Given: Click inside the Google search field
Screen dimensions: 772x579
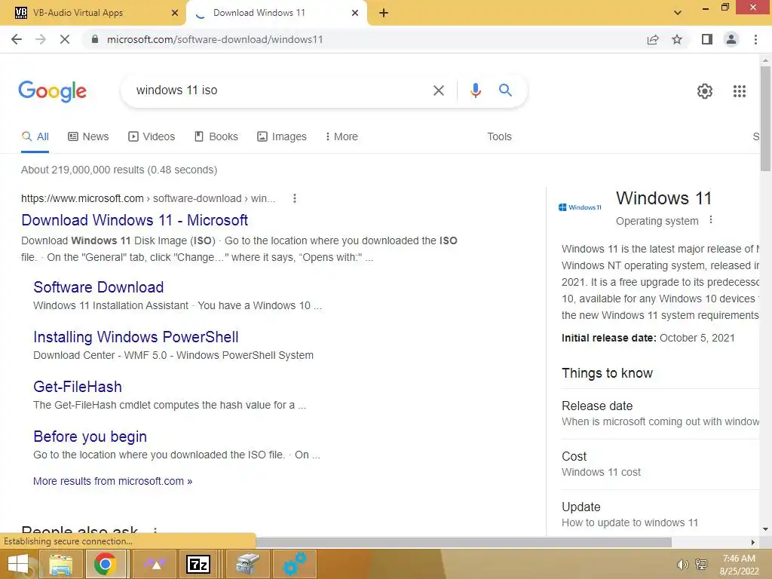Looking at the screenshot, I should pos(276,90).
